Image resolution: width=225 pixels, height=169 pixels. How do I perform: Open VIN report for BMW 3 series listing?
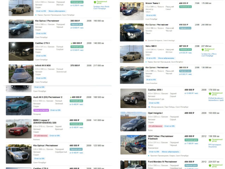coord(54,136)
